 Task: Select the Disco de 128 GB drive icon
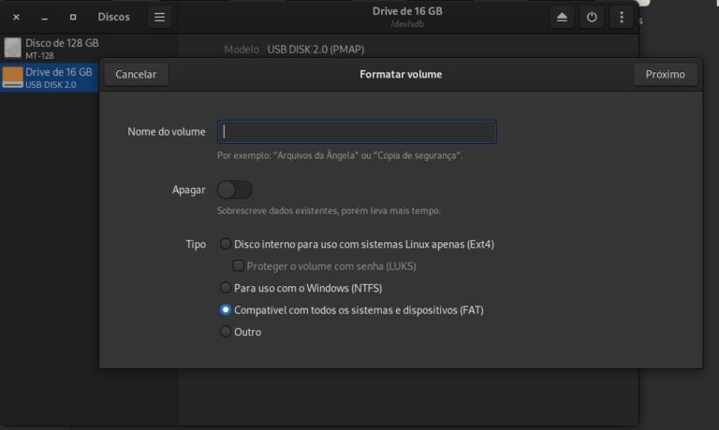12,49
